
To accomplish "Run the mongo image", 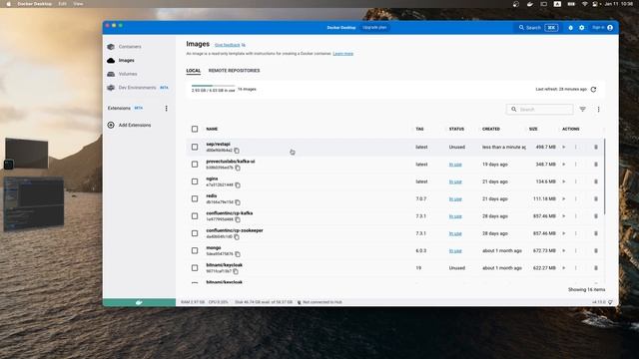I will [x=563, y=250].
